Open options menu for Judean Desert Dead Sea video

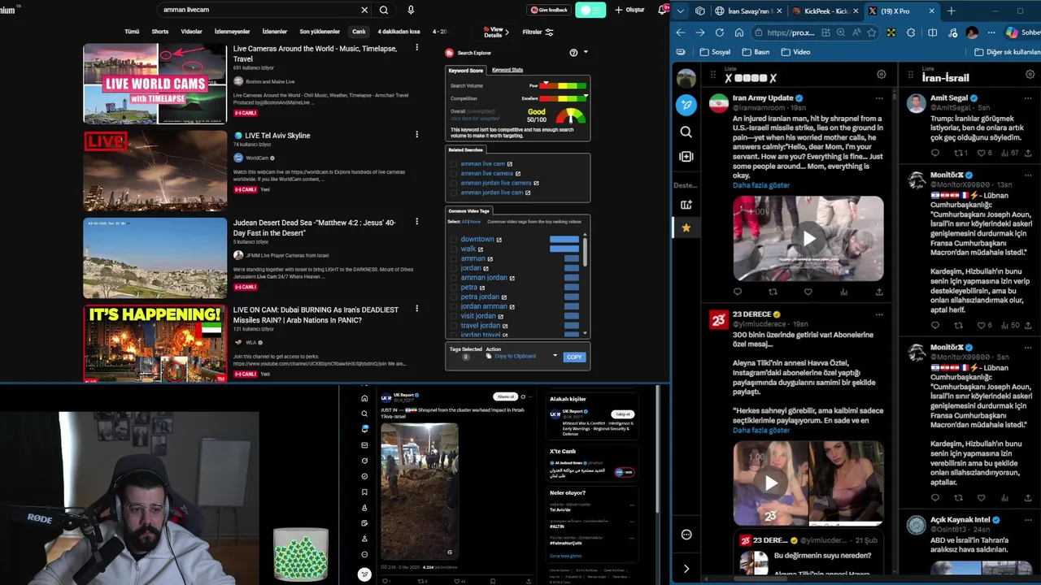click(x=416, y=222)
